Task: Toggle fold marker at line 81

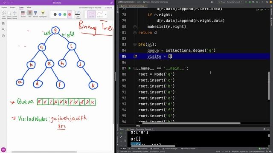Action: (x=135, y=33)
